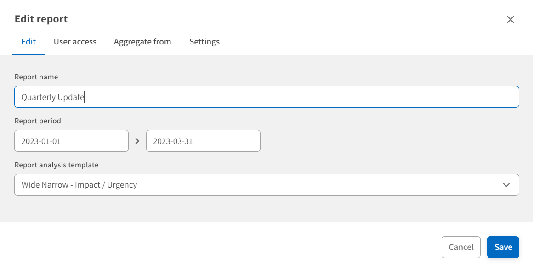Screen dimensions: 533x266
Task: Select the Edit tab
Action: click(x=28, y=42)
